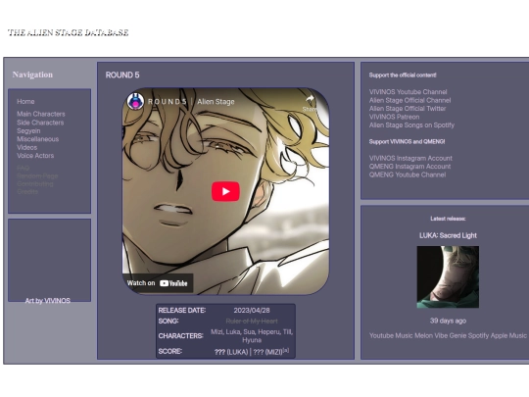The image size is (529, 397).
Task: Open QMENG Youtube Channel link
Action: (408, 174)
